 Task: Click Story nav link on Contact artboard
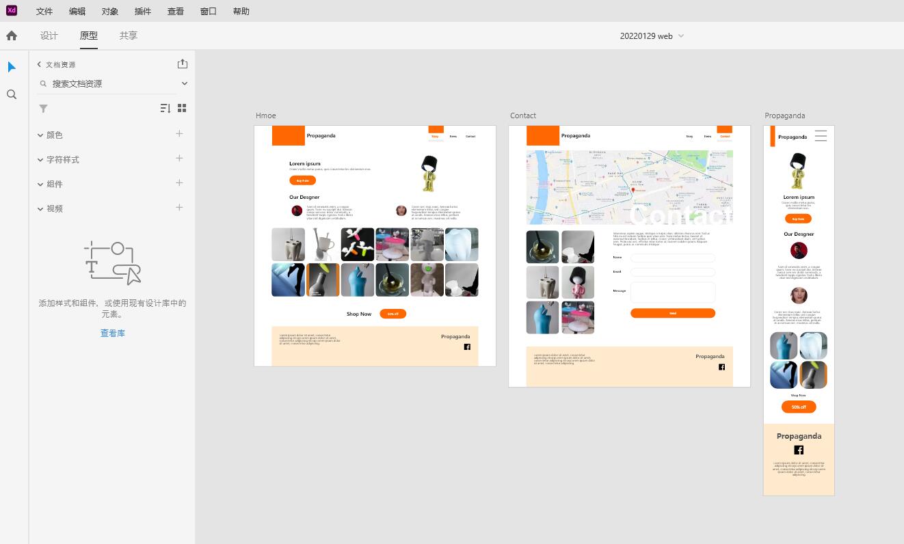pyautogui.click(x=689, y=137)
